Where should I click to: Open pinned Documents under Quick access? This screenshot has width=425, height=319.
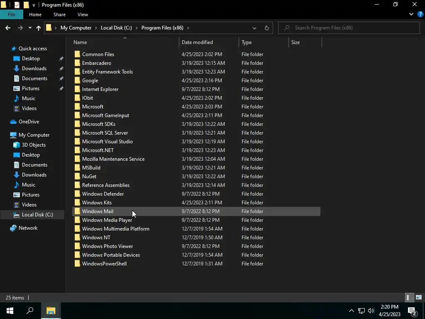pyautogui.click(x=34, y=79)
